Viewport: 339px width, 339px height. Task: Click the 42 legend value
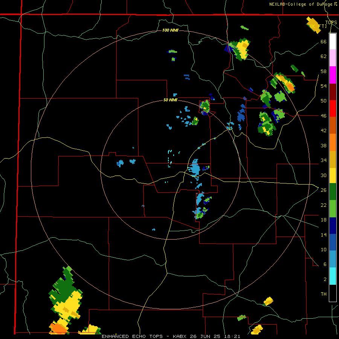pos(324,131)
